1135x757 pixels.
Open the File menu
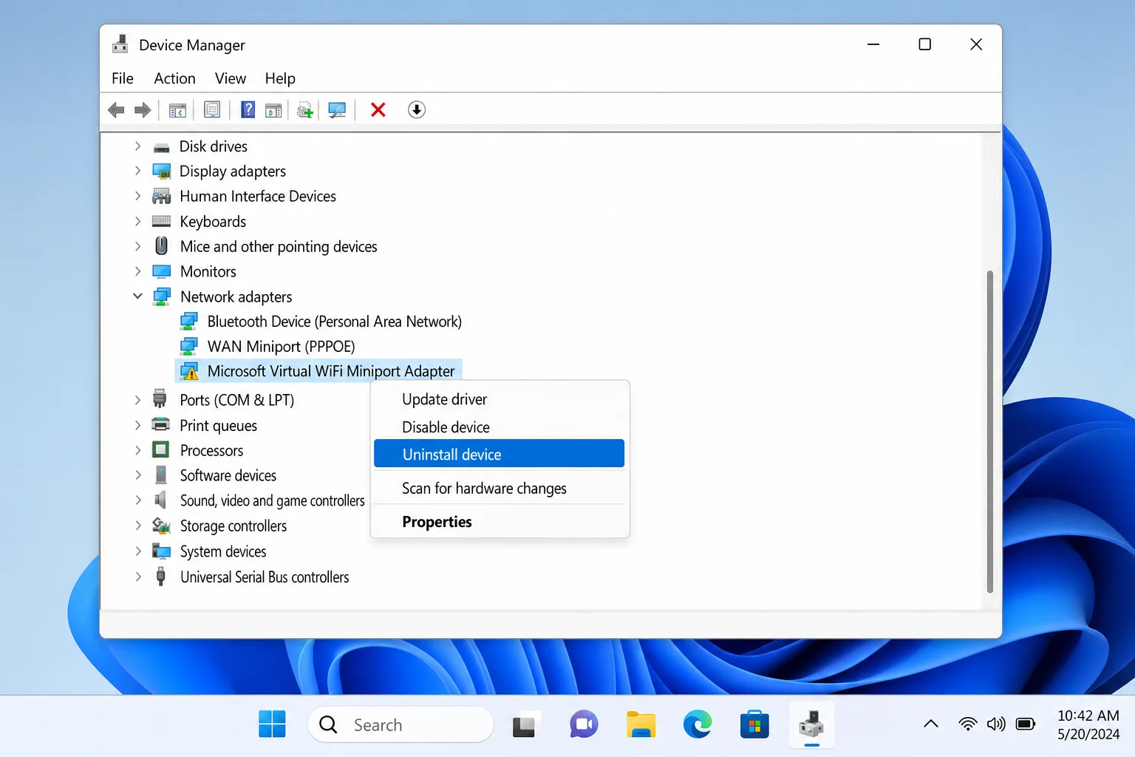[x=123, y=78]
